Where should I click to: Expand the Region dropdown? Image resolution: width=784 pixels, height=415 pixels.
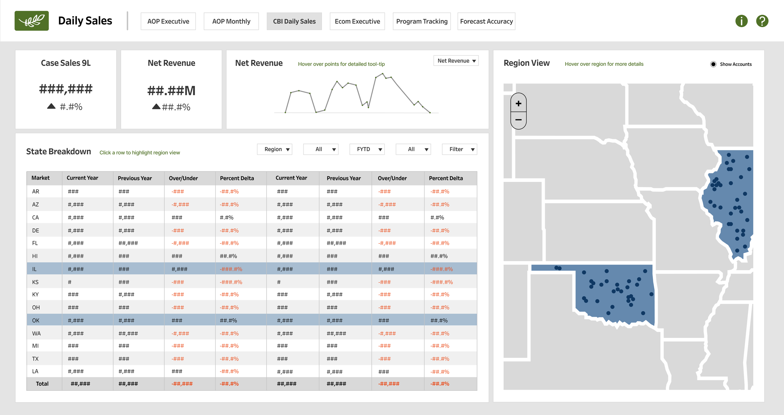click(x=274, y=149)
